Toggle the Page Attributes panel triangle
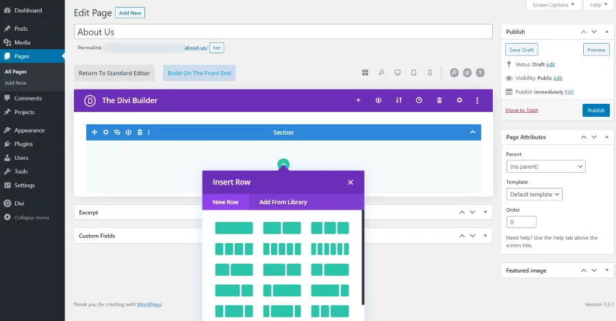Viewport: 616px width, 321px height. tap(607, 137)
